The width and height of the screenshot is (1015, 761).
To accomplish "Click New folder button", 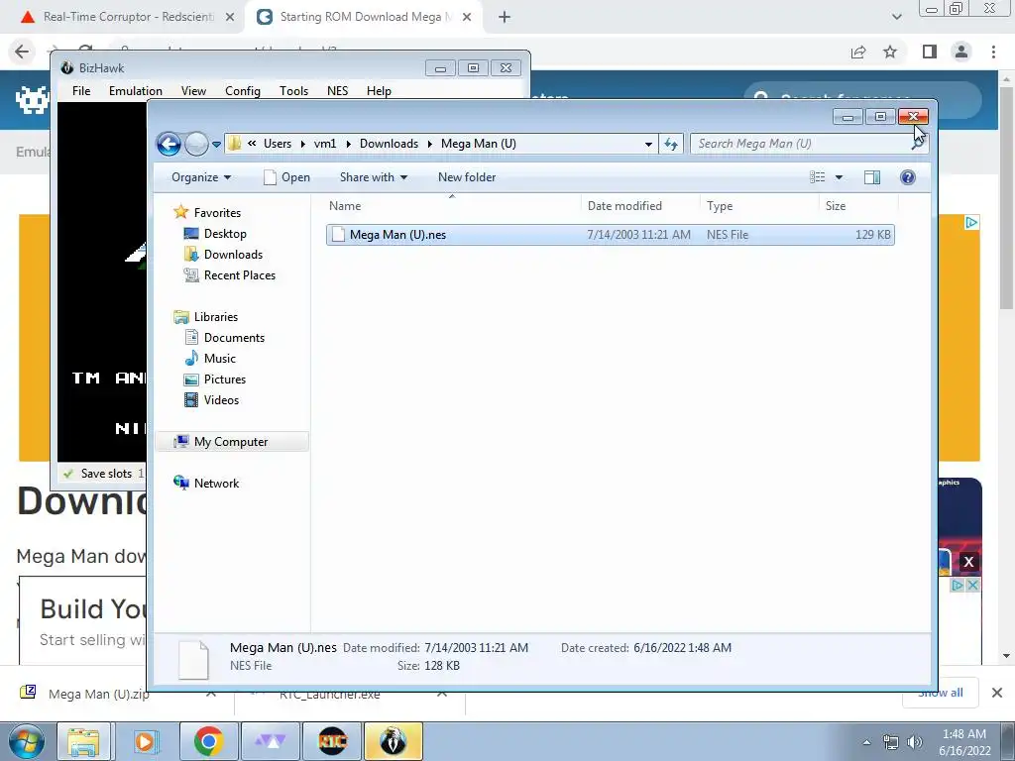I will click(x=467, y=177).
